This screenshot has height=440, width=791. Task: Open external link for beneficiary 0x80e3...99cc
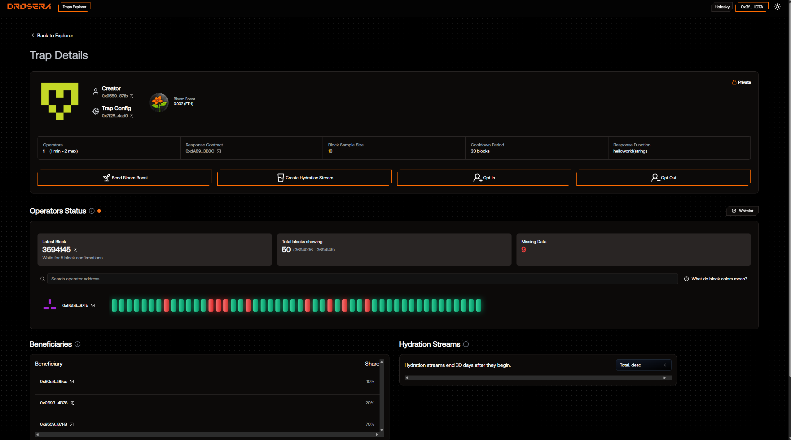(x=72, y=382)
